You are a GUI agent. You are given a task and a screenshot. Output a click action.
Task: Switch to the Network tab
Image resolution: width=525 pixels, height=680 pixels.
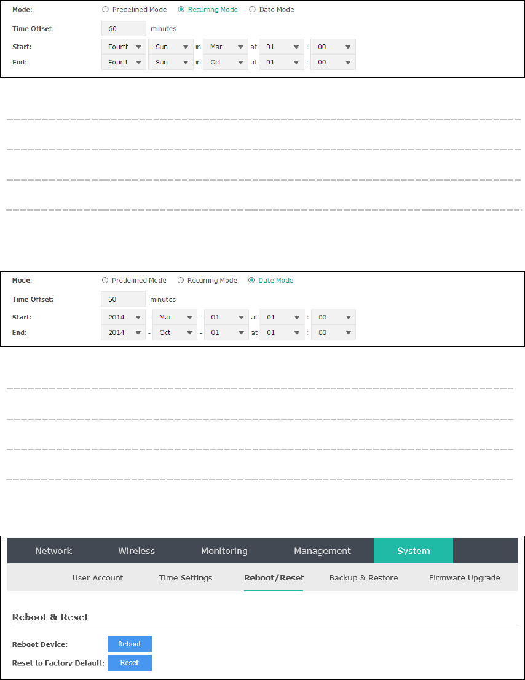pos(53,551)
